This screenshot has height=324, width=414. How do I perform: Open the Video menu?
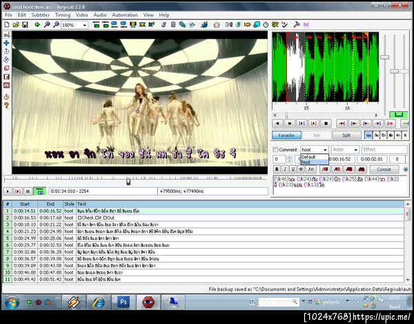click(x=82, y=15)
